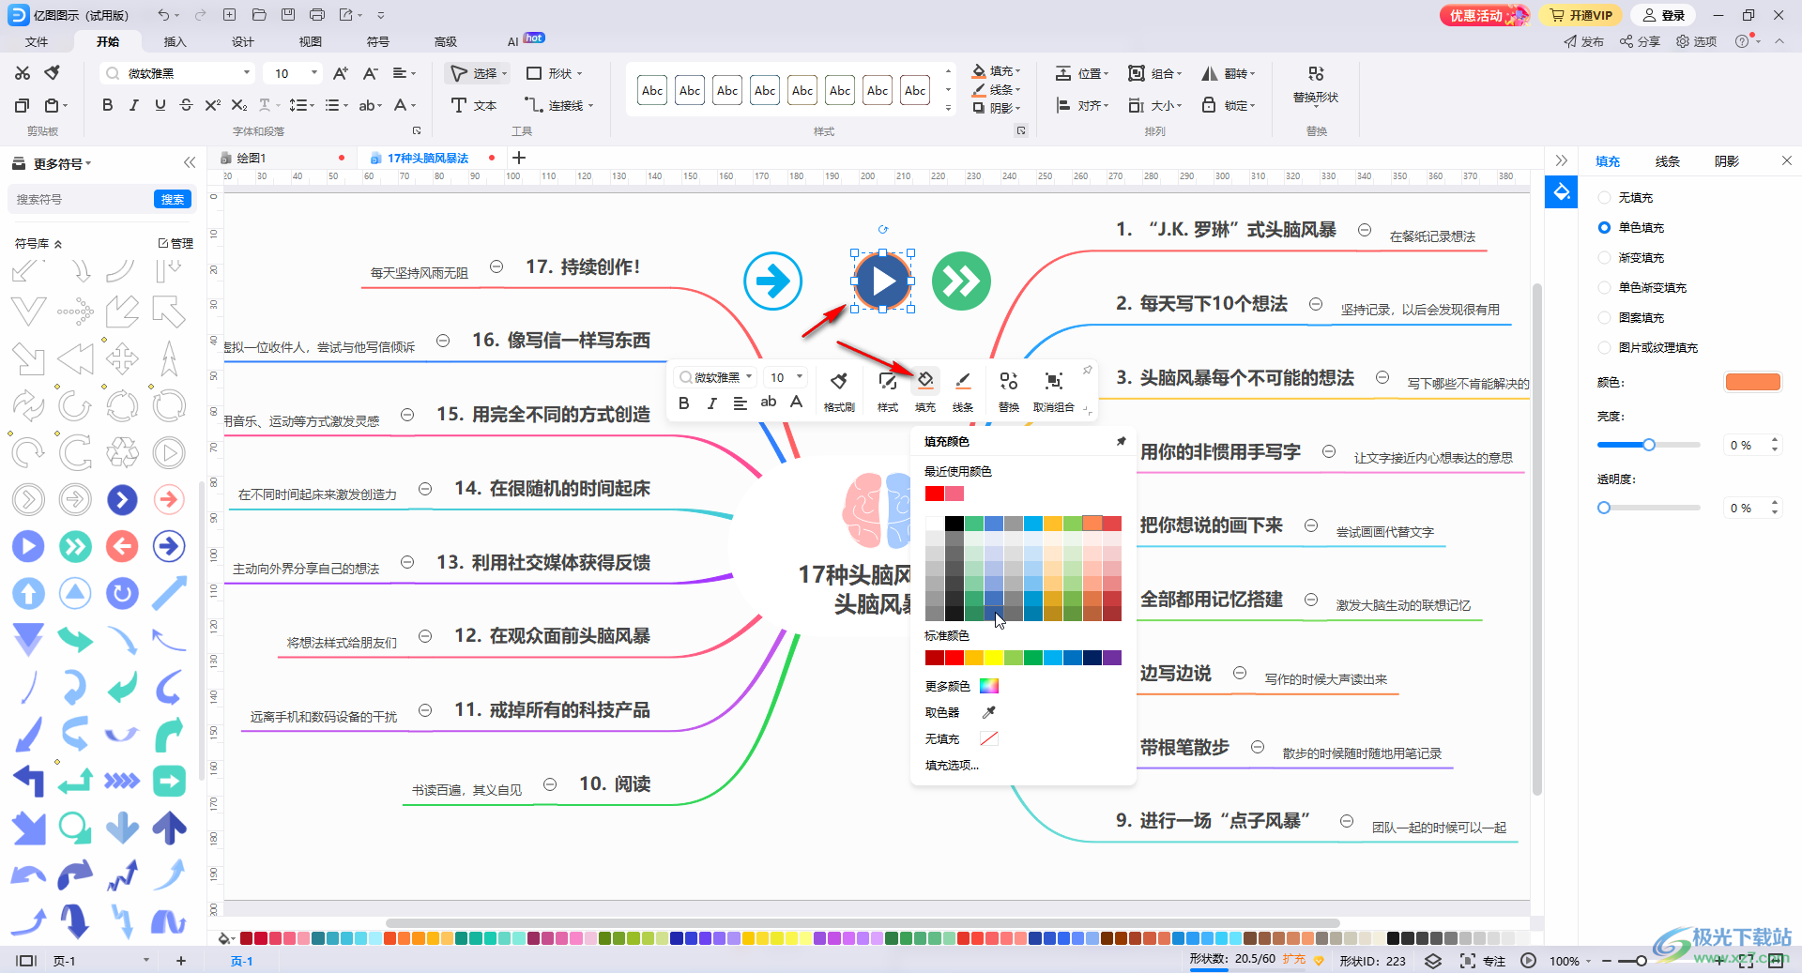
Task: Collapse the topic 17 branch toggle
Action: point(496,266)
